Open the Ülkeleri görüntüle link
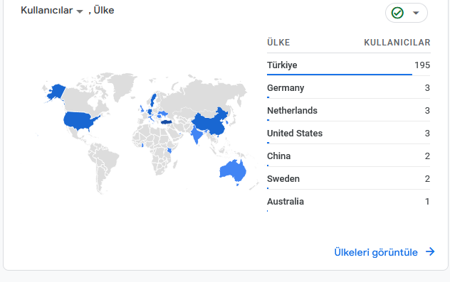The image size is (450, 282). [x=376, y=252]
